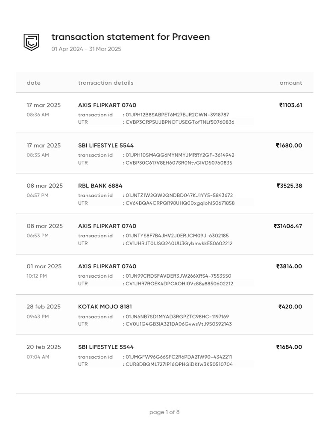328x438 pixels.
Task: Click the date column header
Action: click(33, 83)
